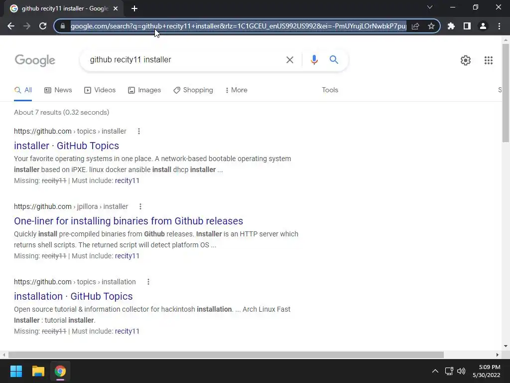510x383 pixels.
Task: Click the forward navigation arrow
Action: 27,26
